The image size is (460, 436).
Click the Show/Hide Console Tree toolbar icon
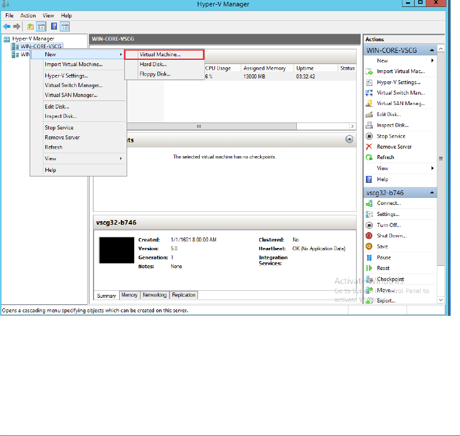point(41,27)
